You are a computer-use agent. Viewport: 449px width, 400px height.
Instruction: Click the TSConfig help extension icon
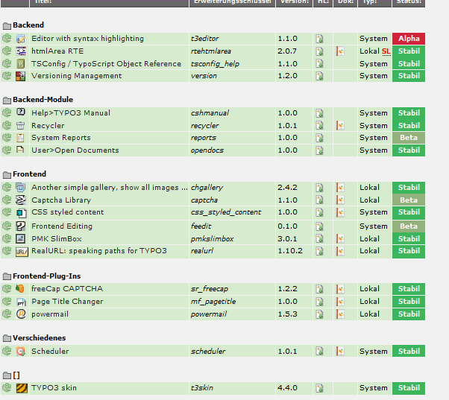click(x=21, y=63)
